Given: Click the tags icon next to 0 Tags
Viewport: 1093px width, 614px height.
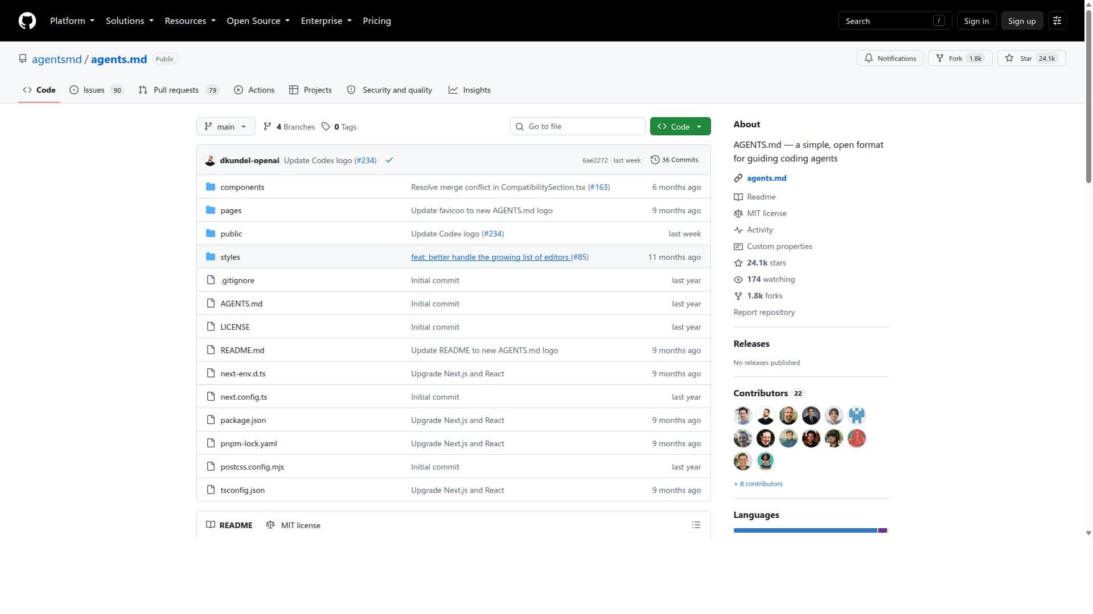Looking at the screenshot, I should (x=326, y=127).
